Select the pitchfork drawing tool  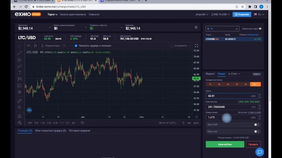19,60
